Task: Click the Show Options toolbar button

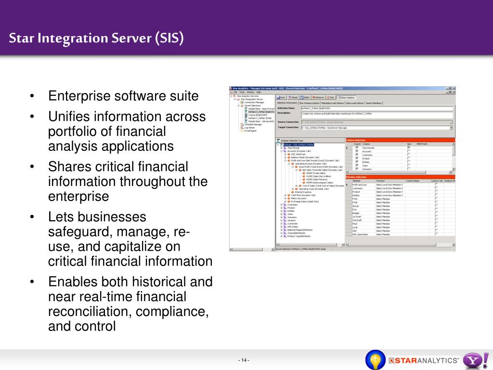Action: pyautogui.click(x=346, y=97)
